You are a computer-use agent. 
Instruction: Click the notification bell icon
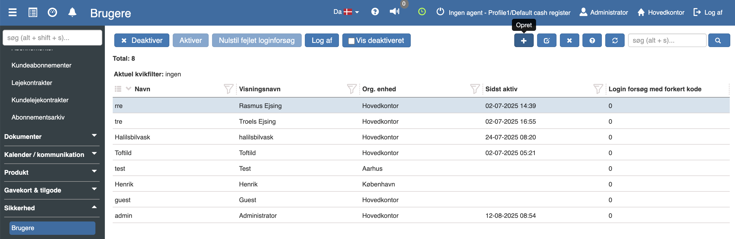(x=72, y=13)
